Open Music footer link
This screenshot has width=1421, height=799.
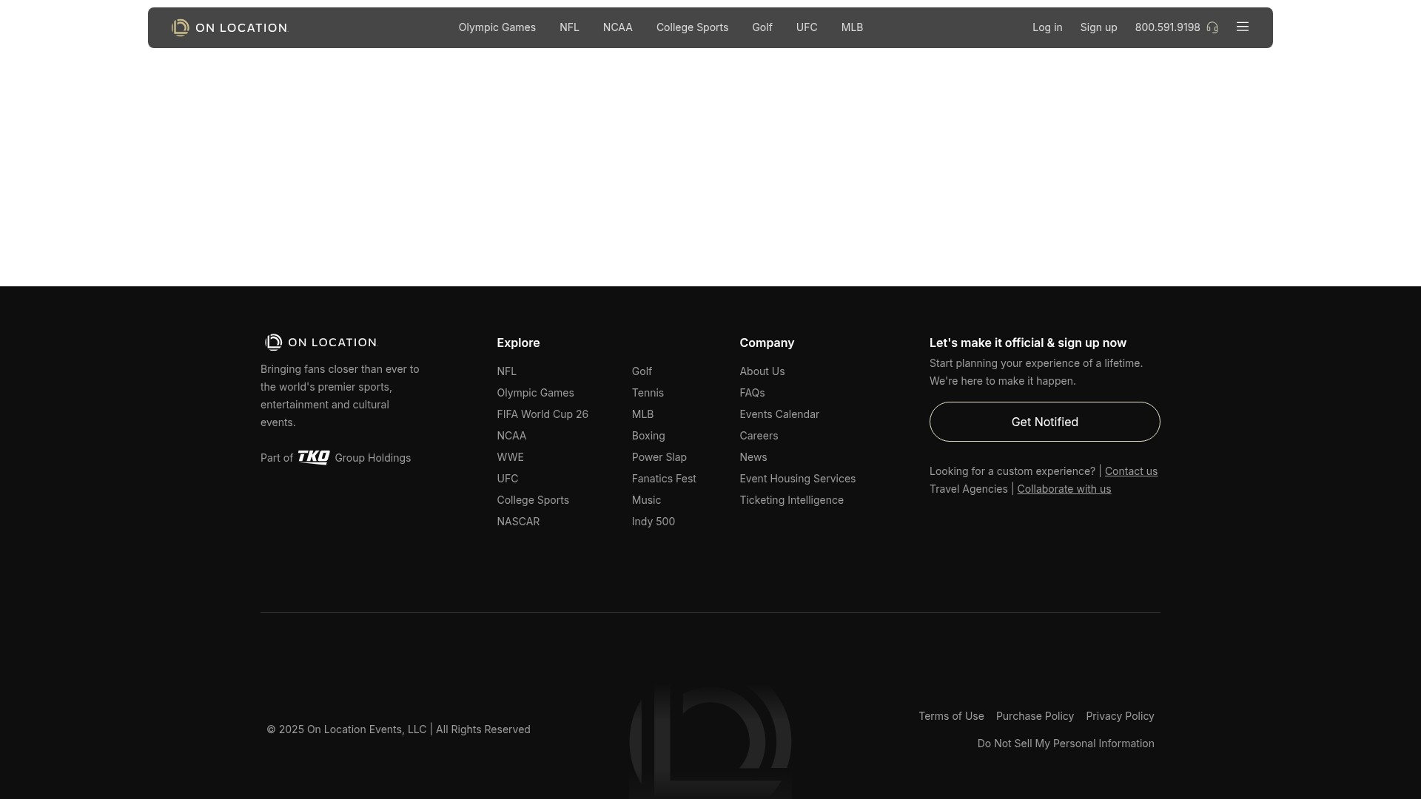[x=646, y=500]
